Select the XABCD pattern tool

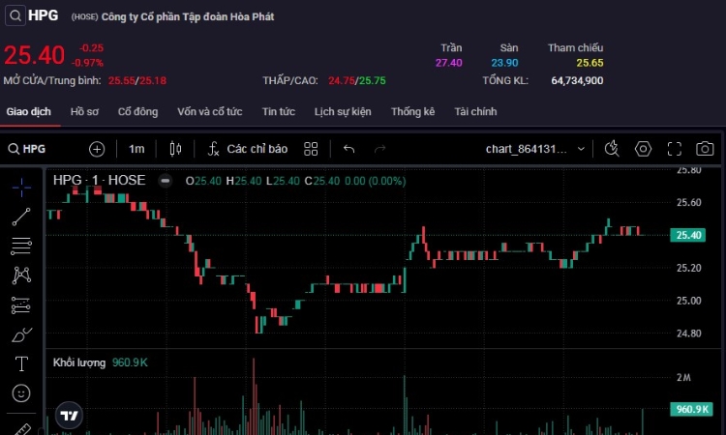(x=21, y=275)
